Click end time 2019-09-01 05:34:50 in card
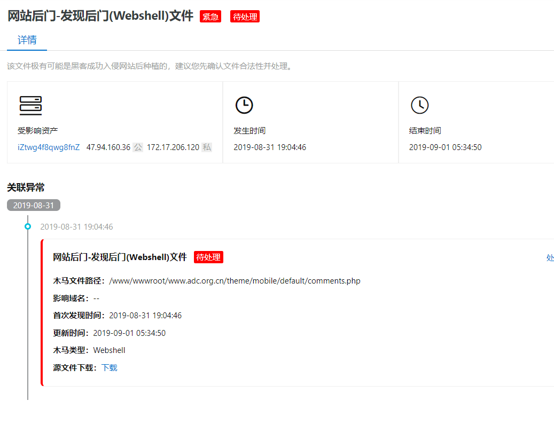Viewport: 554px width, 432px height. (445, 147)
